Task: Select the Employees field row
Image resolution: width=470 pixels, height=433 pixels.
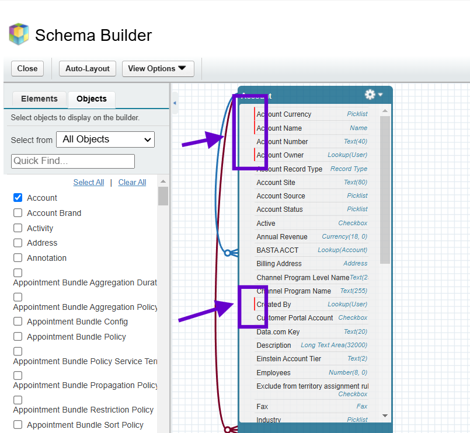Action: coord(311,372)
